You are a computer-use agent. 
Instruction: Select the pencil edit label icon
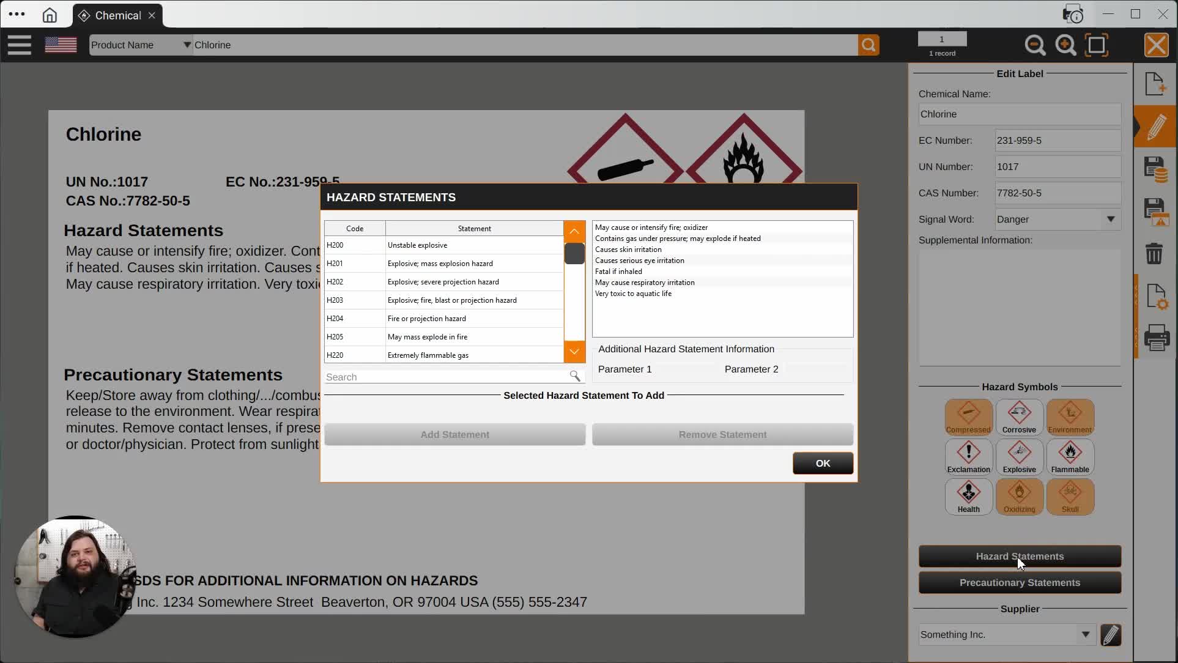click(x=1155, y=127)
